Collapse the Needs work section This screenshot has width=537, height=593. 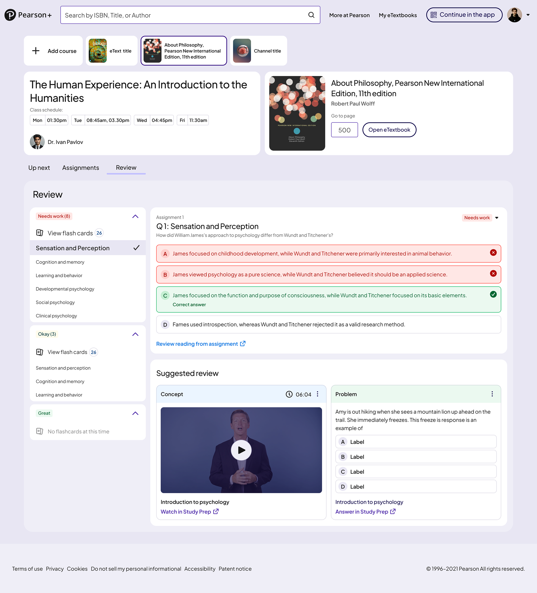coord(135,216)
